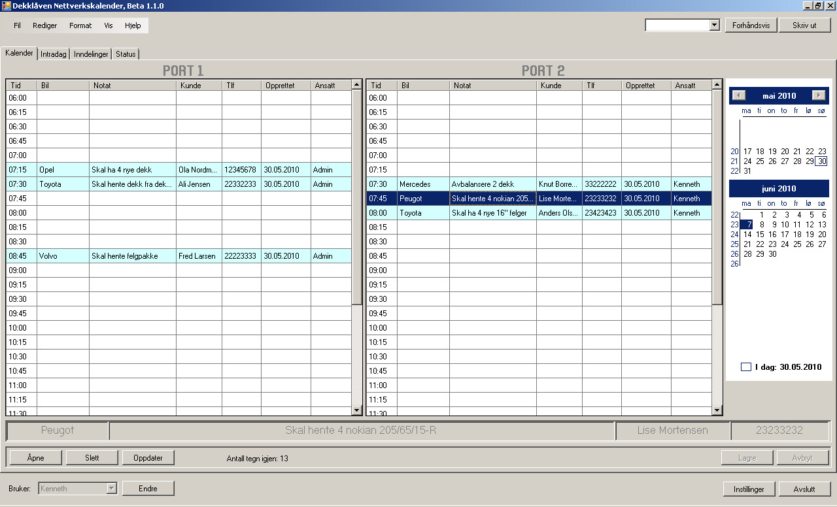The image size is (837, 507).
Task: Click the Tid column header in PORT 1
Action: point(22,86)
